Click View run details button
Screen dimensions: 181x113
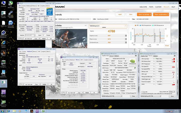(144, 14)
